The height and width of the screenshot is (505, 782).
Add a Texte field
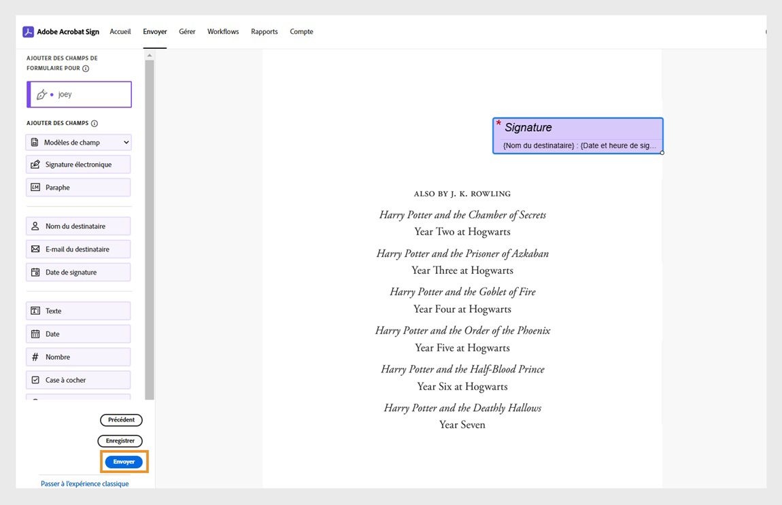point(78,311)
